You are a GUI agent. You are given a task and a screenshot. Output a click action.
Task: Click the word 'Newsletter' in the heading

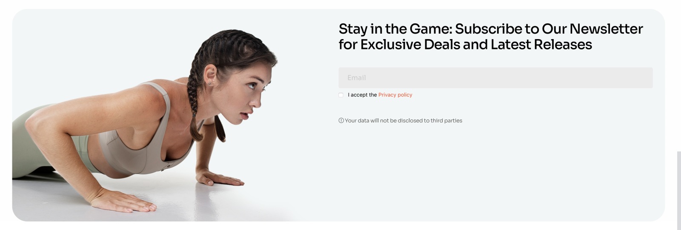(x=606, y=29)
